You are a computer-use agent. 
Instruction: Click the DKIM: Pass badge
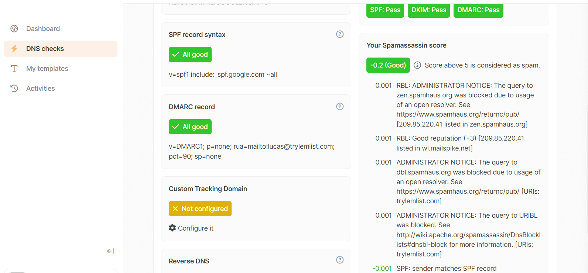429,10
